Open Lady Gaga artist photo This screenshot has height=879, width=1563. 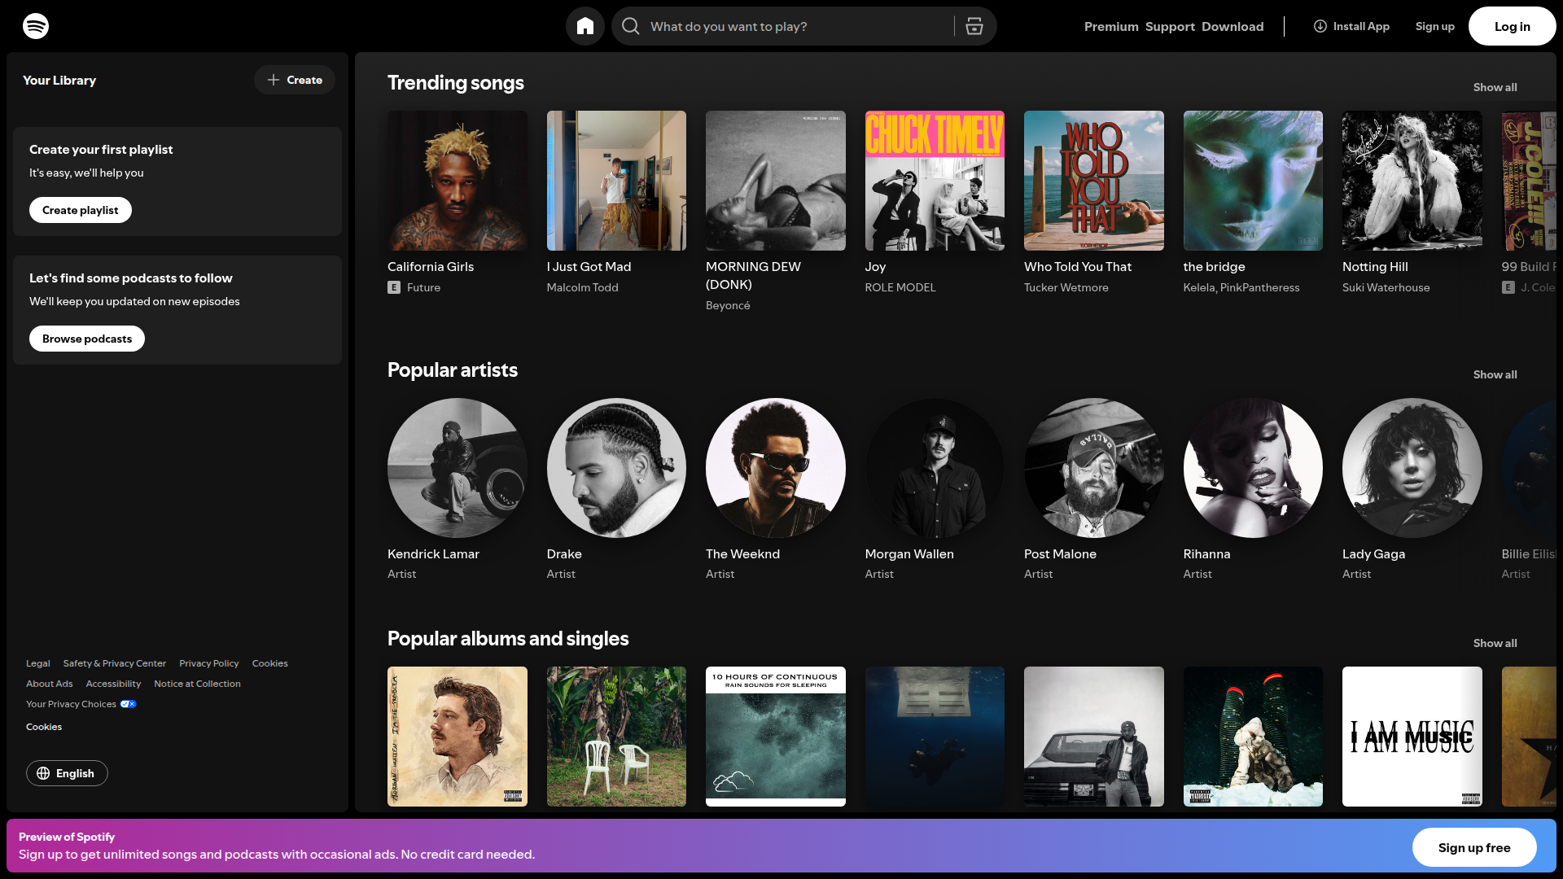[1412, 468]
